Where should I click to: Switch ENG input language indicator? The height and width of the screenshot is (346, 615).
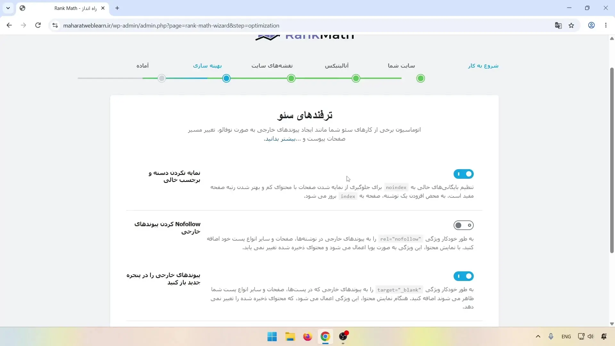(x=566, y=336)
